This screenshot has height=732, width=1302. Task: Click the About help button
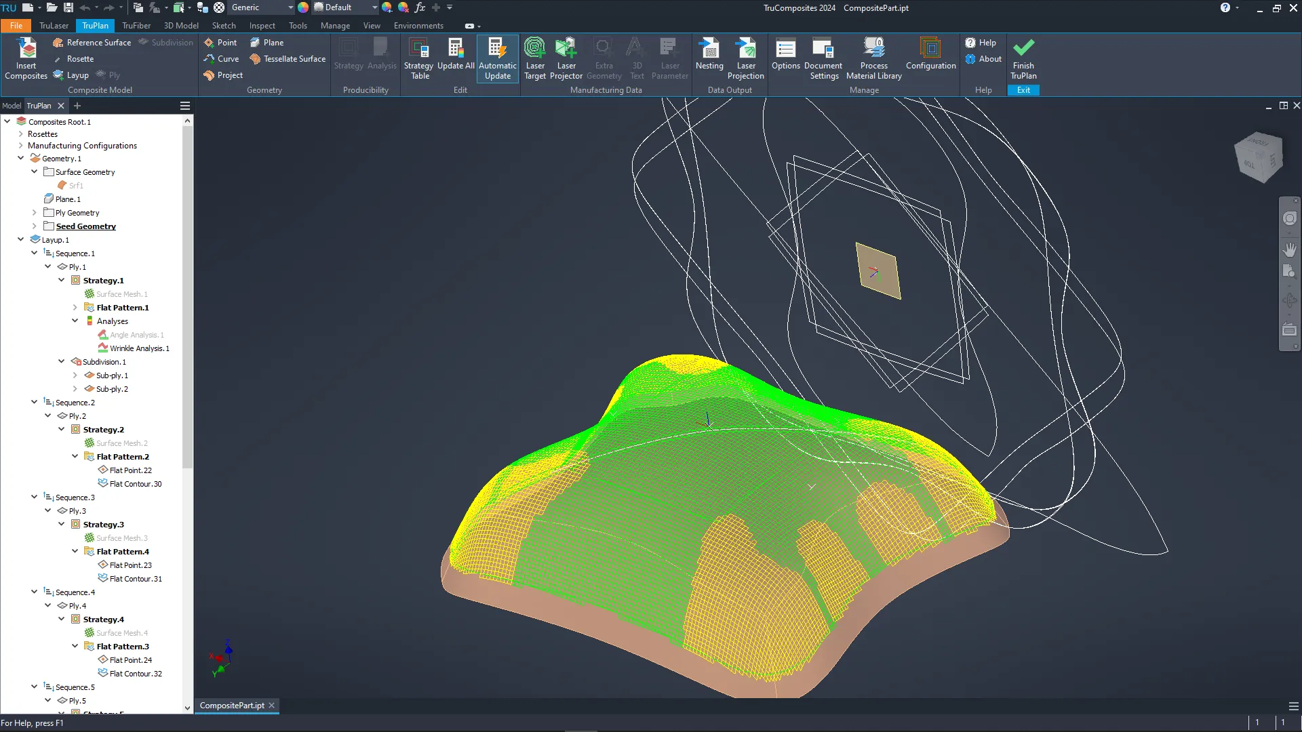(x=983, y=59)
